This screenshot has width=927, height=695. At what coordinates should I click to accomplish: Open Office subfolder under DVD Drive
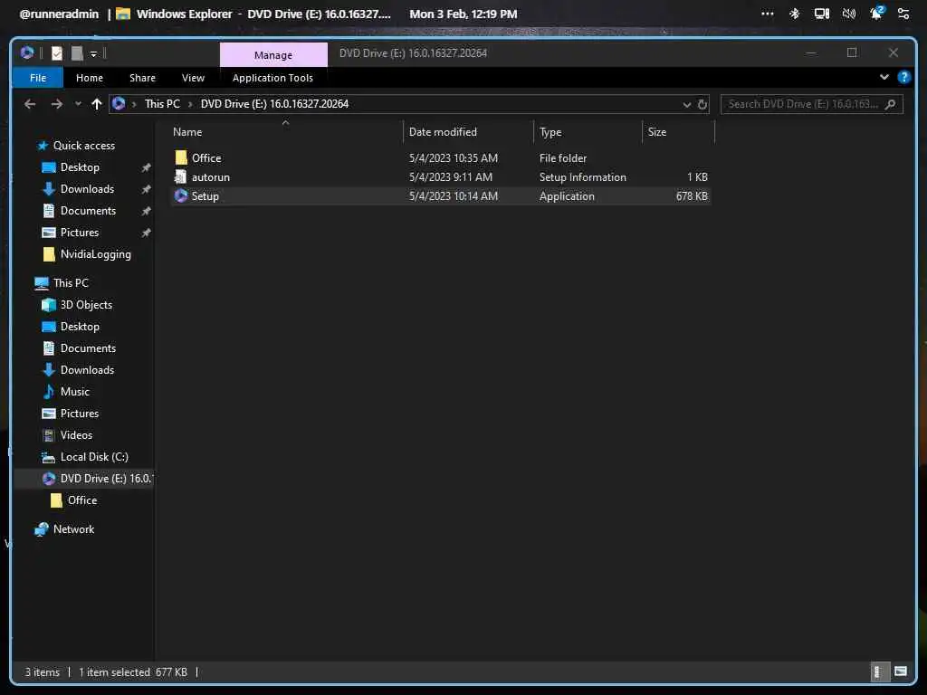click(x=81, y=500)
